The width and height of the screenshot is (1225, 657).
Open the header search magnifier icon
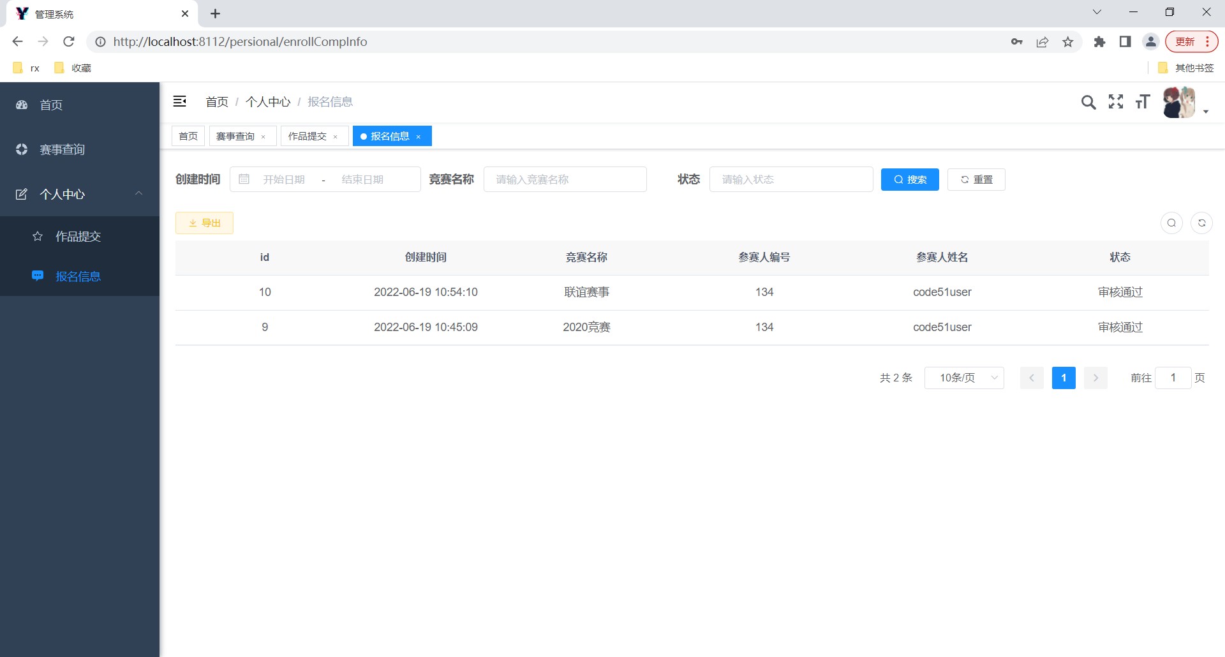(x=1088, y=102)
